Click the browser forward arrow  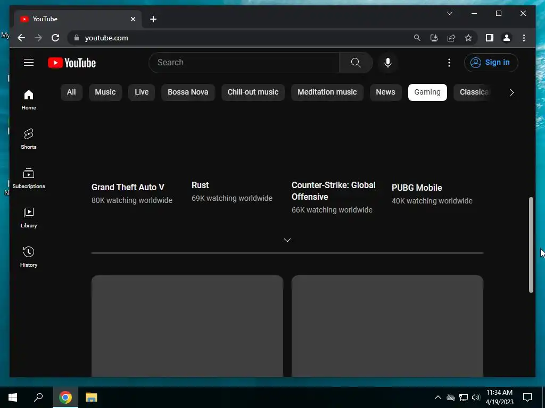click(x=38, y=38)
